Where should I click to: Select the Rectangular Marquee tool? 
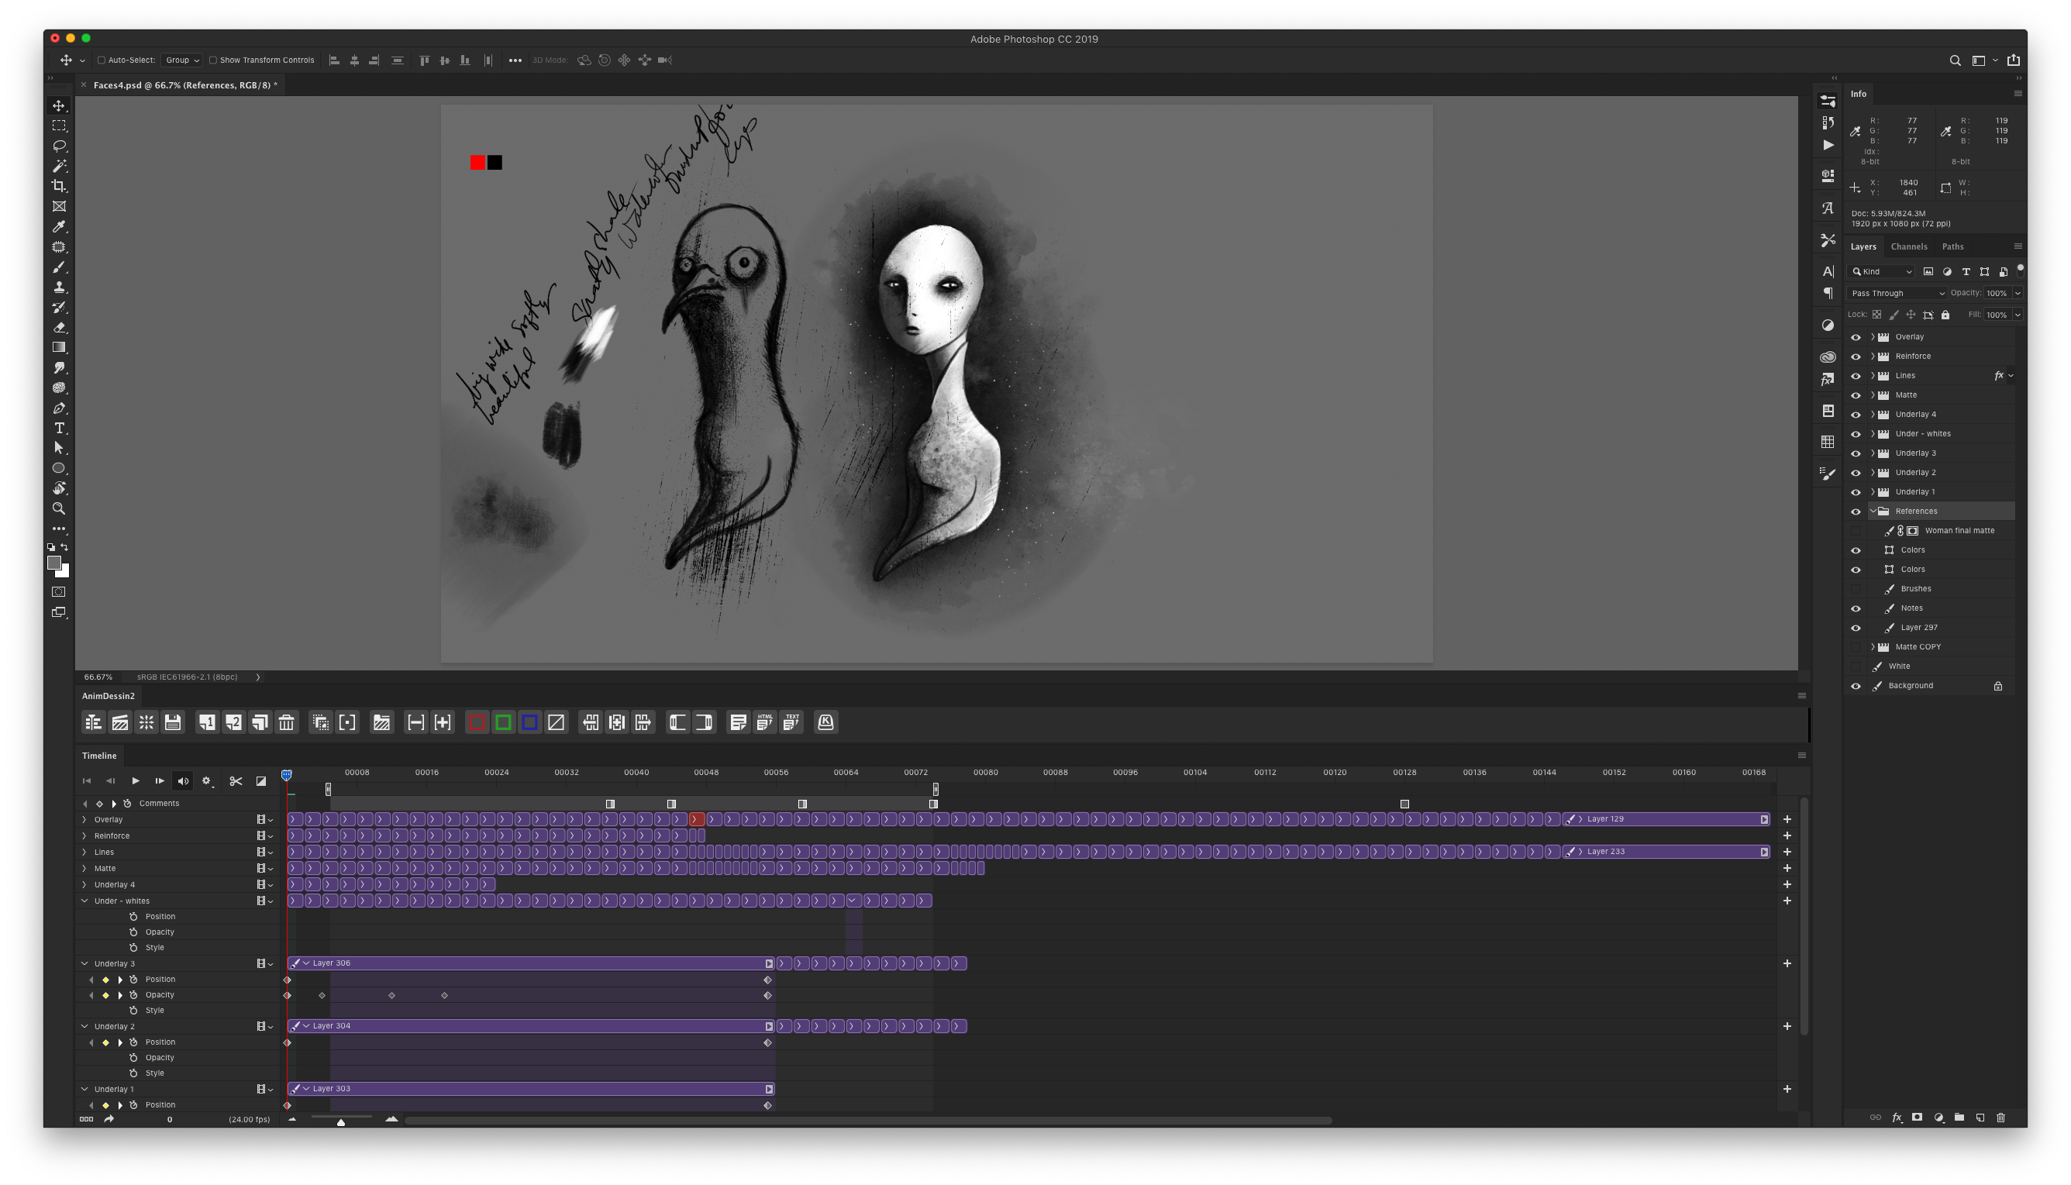click(59, 126)
